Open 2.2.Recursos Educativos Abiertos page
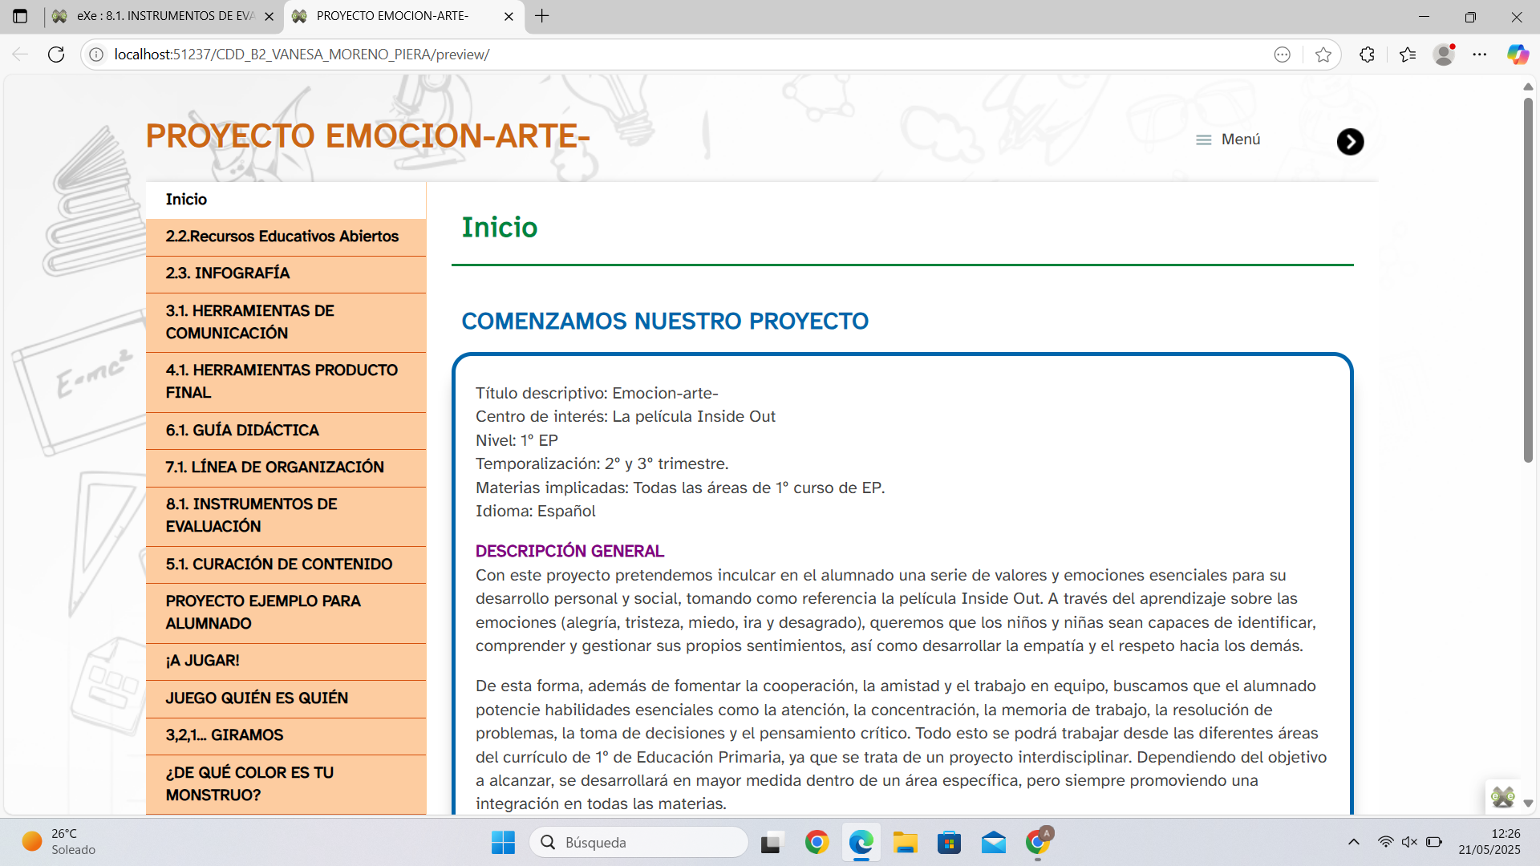Screen dimensions: 1540x866 point(286,237)
